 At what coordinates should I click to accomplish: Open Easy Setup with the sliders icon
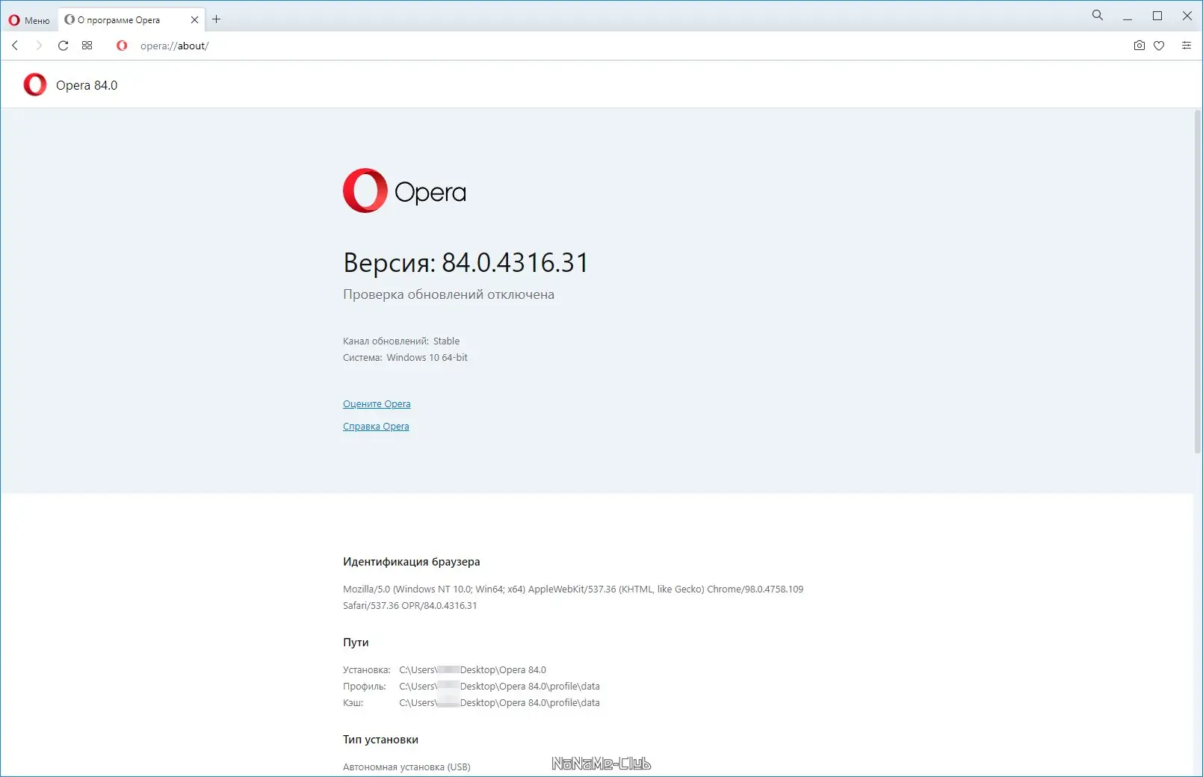point(1187,46)
